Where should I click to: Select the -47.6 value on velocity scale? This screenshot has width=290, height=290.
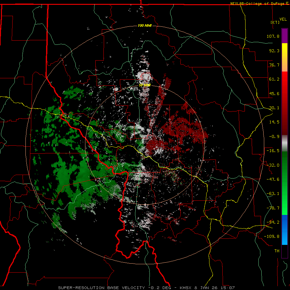click(273, 179)
